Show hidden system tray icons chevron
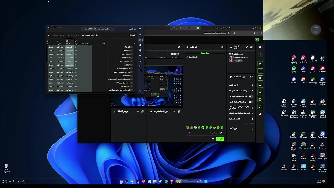The width and height of the screenshot is (334, 188). tap(27, 181)
